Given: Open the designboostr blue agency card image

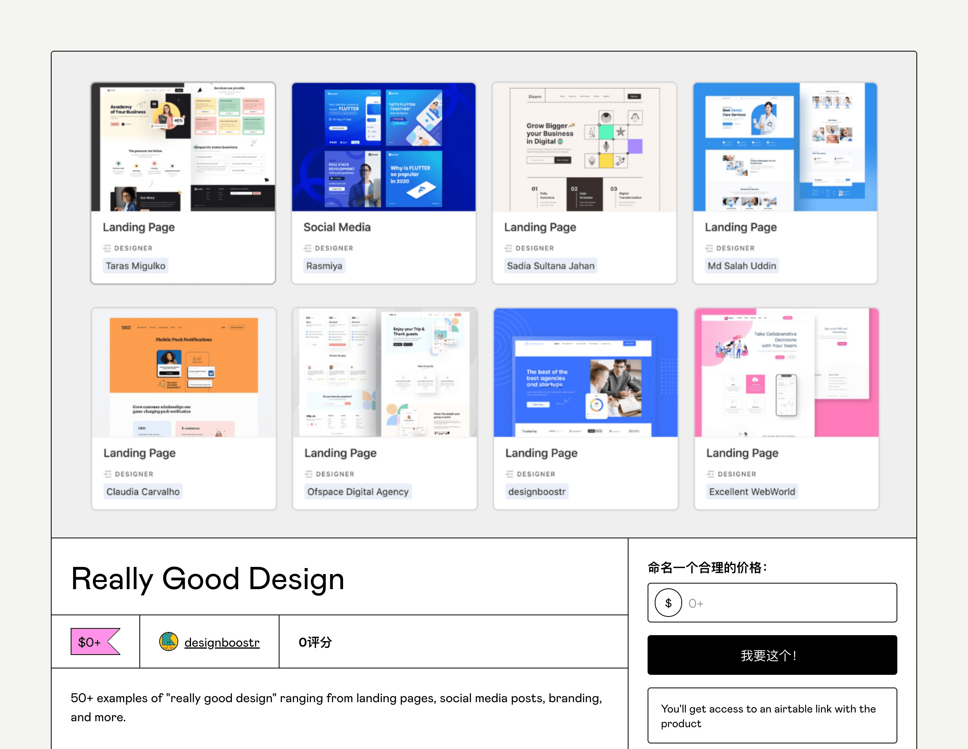Looking at the screenshot, I should [586, 373].
